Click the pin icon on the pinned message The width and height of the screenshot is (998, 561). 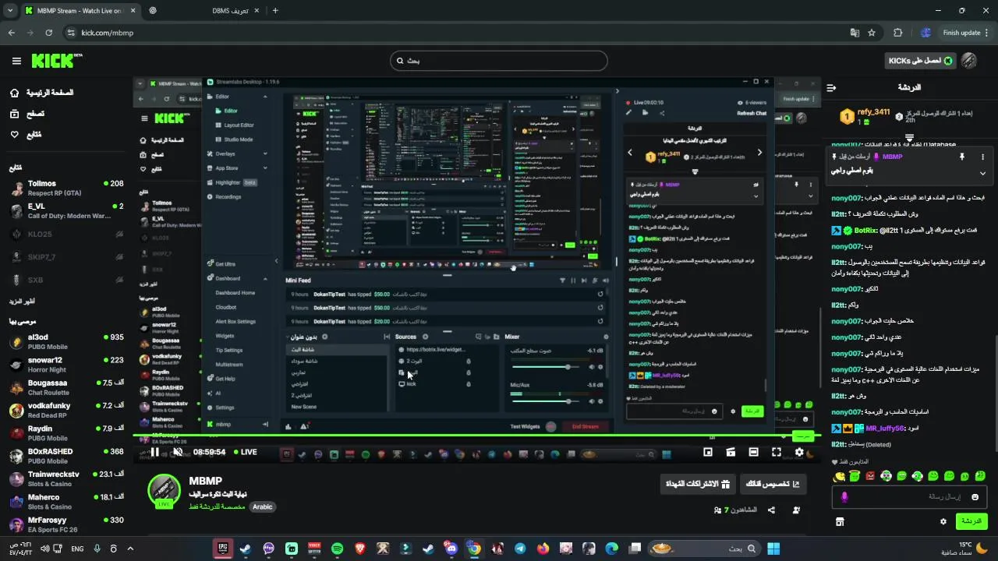(x=961, y=157)
